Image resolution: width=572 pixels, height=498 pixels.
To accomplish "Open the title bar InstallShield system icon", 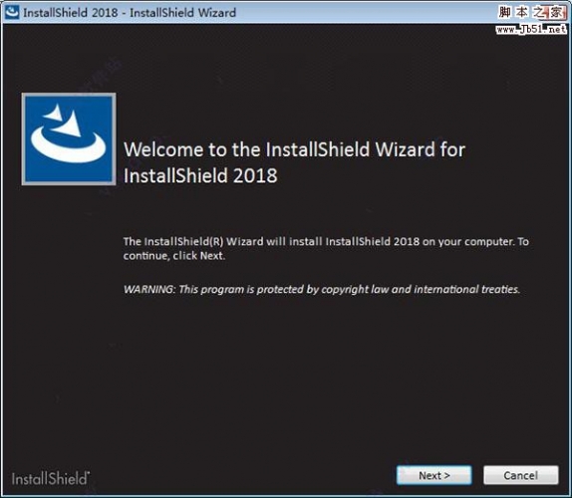I will tap(12, 12).
